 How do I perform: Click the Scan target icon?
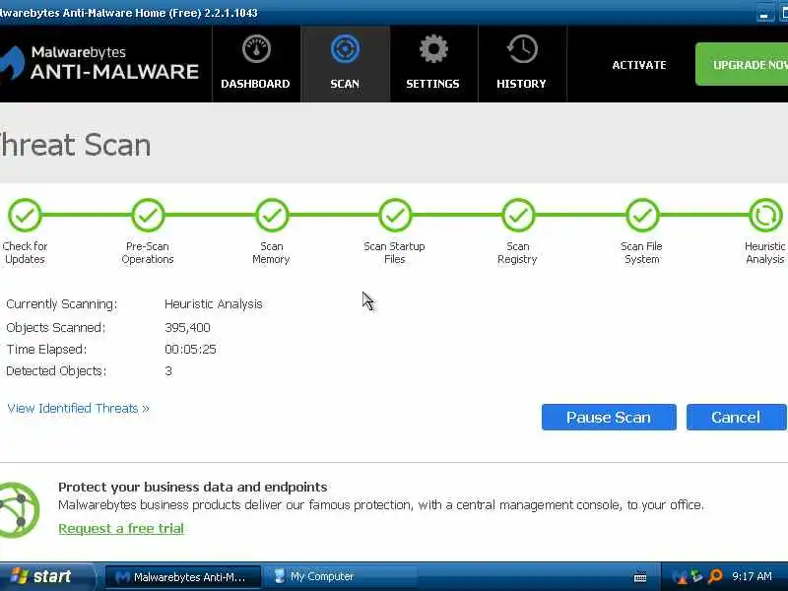pyautogui.click(x=346, y=48)
